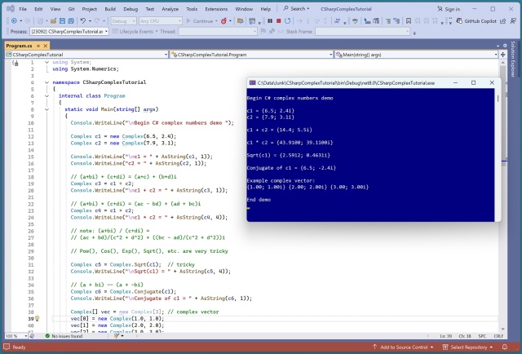Open the 100 % zoom dropdown
The height and width of the screenshot is (354, 522).
[16, 336]
